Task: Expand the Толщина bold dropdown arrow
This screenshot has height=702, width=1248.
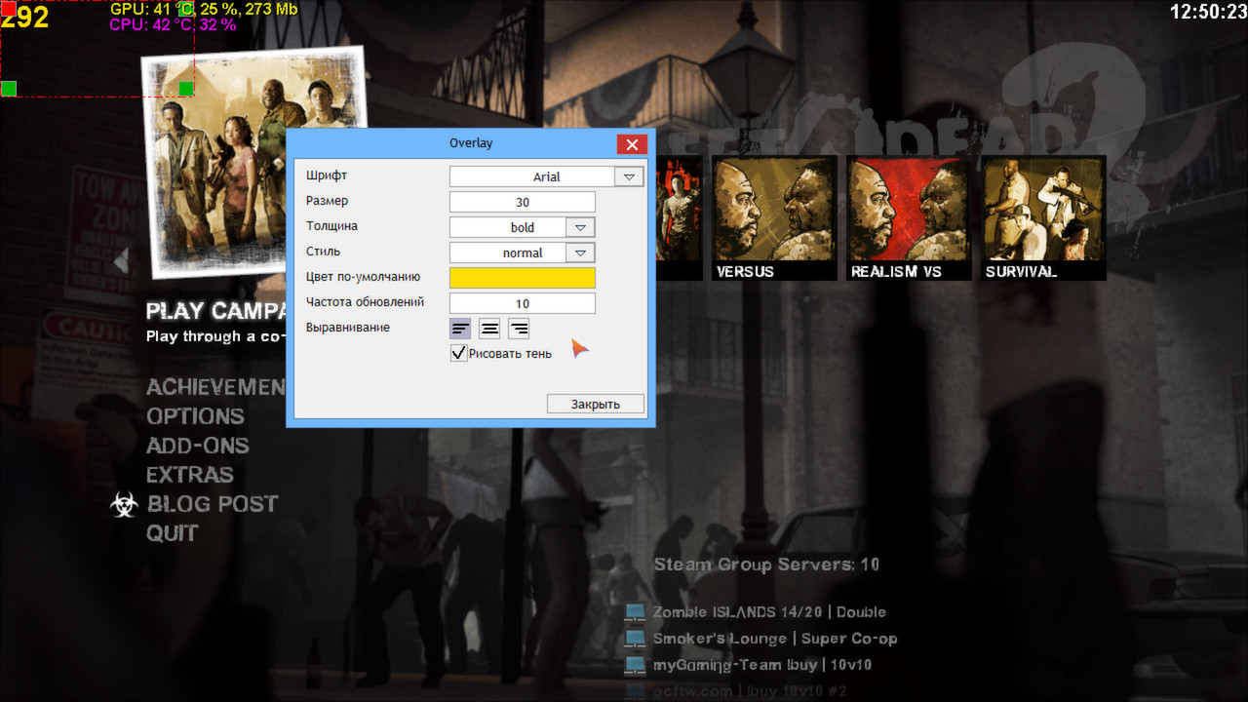Action: [580, 227]
